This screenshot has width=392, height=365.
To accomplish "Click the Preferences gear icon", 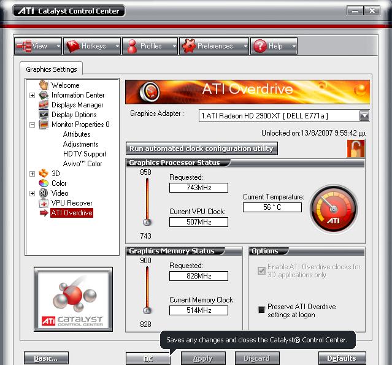I will click(x=188, y=46).
